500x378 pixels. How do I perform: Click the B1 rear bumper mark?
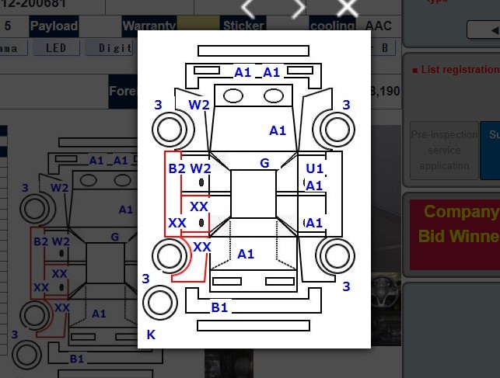click(x=219, y=307)
